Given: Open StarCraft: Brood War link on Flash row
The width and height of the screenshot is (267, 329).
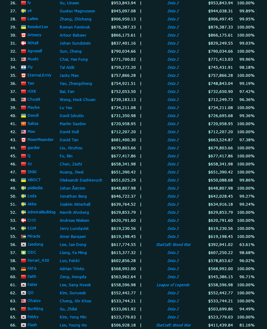Looking at the screenshot, I should point(173,325).
